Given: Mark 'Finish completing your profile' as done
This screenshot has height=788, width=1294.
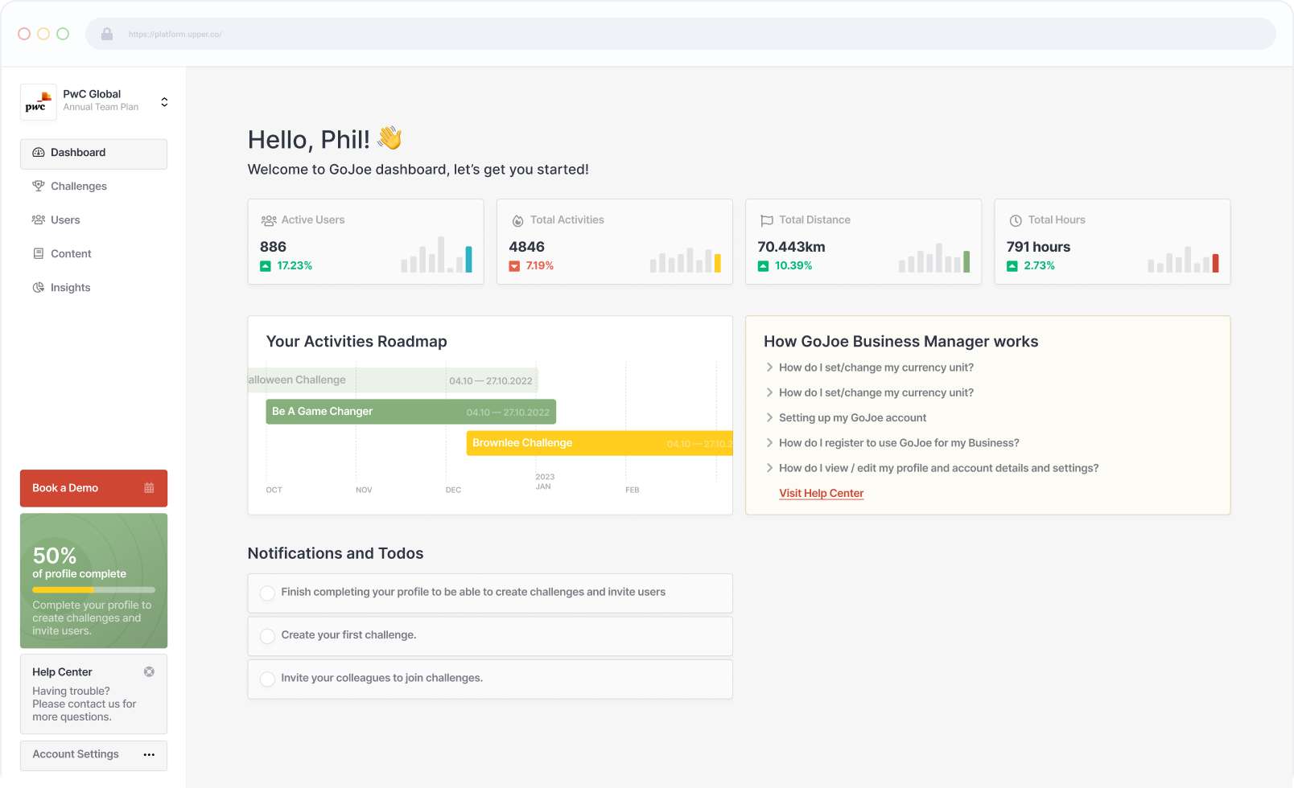Looking at the screenshot, I should [267, 593].
